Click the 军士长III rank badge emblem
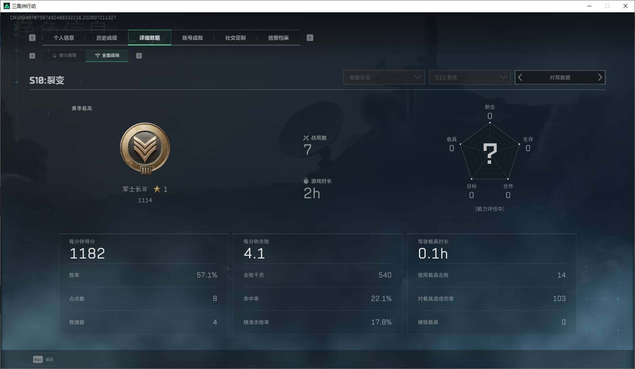 tap(145, 148)
